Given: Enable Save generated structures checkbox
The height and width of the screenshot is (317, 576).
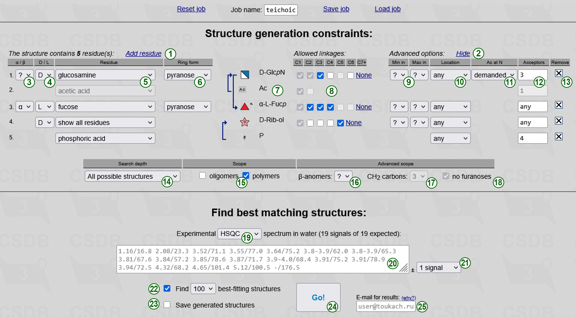Looking at the screenshot, I should 167,305.
